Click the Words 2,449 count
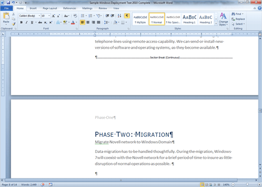 click(x=29, y=184)
